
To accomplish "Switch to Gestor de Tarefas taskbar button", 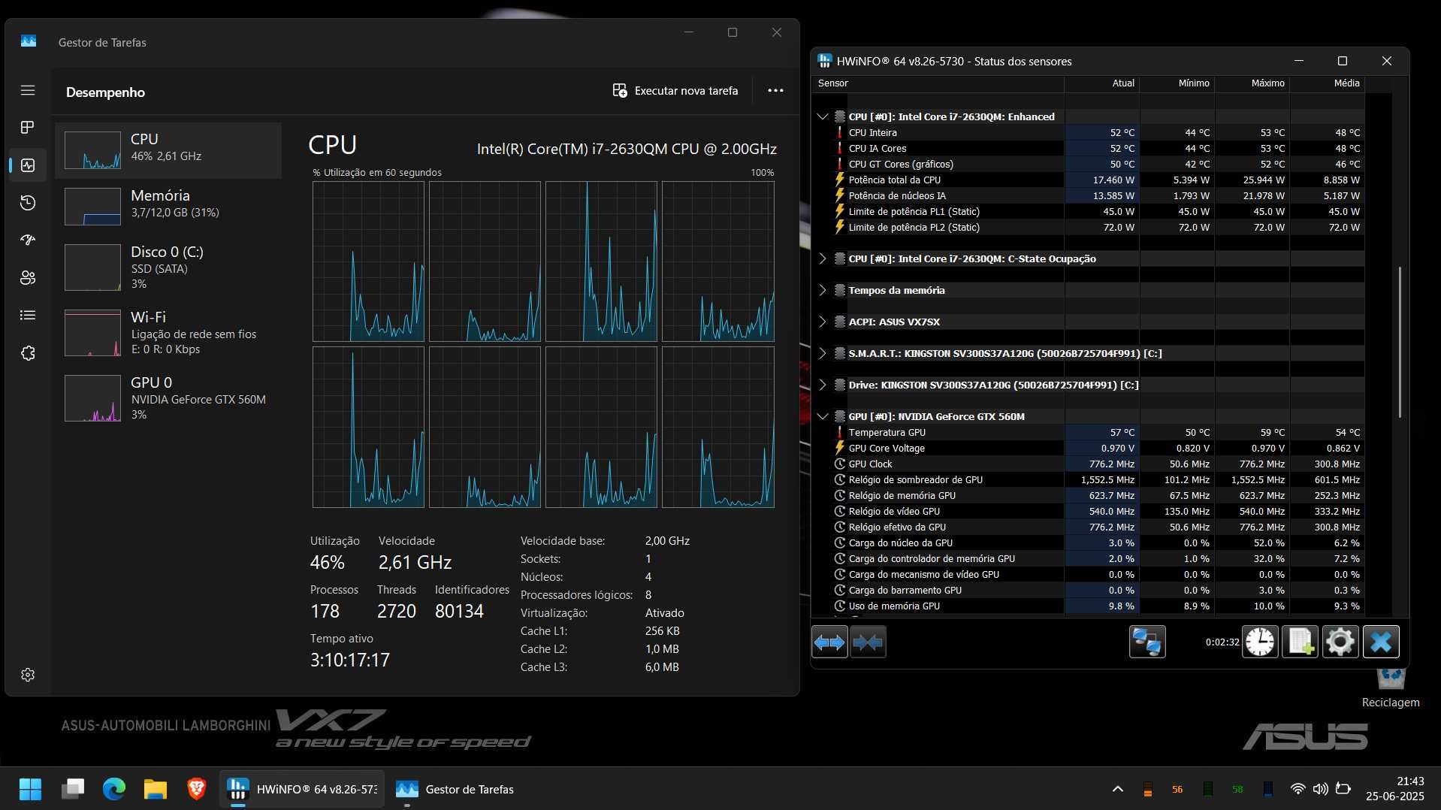I will pyautogui.click(x=455, y=789).
